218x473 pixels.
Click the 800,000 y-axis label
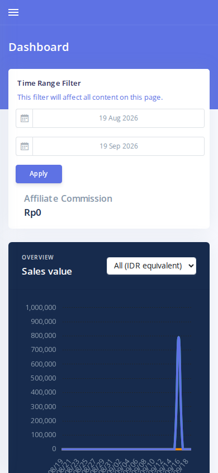click(43, 336)
